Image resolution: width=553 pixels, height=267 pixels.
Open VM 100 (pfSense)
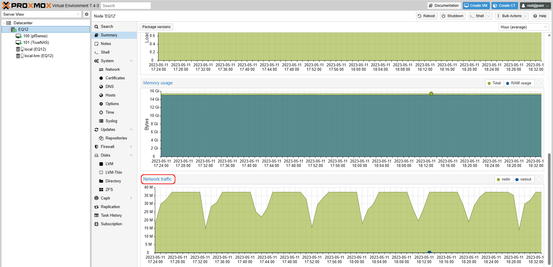click(35, 36)
